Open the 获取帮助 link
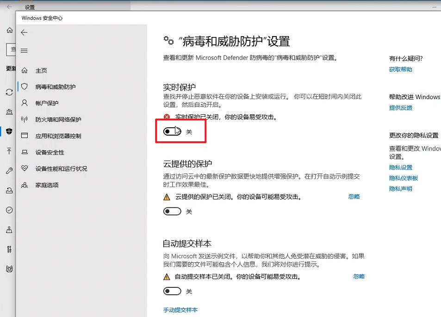The height and width of the screenshot is (317, 441). (x=400, y=69)
